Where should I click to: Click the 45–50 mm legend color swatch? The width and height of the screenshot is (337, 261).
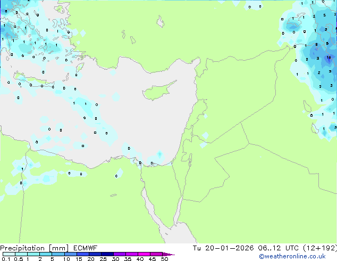(156, 254)
